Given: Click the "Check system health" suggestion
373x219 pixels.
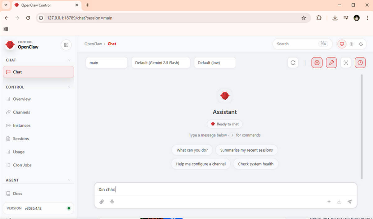Looking at the screenshot, I should (x=256, y=164).
